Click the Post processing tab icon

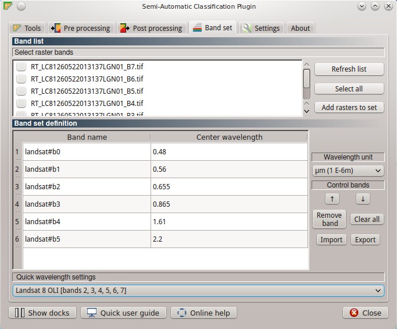(x=124, y=28)
